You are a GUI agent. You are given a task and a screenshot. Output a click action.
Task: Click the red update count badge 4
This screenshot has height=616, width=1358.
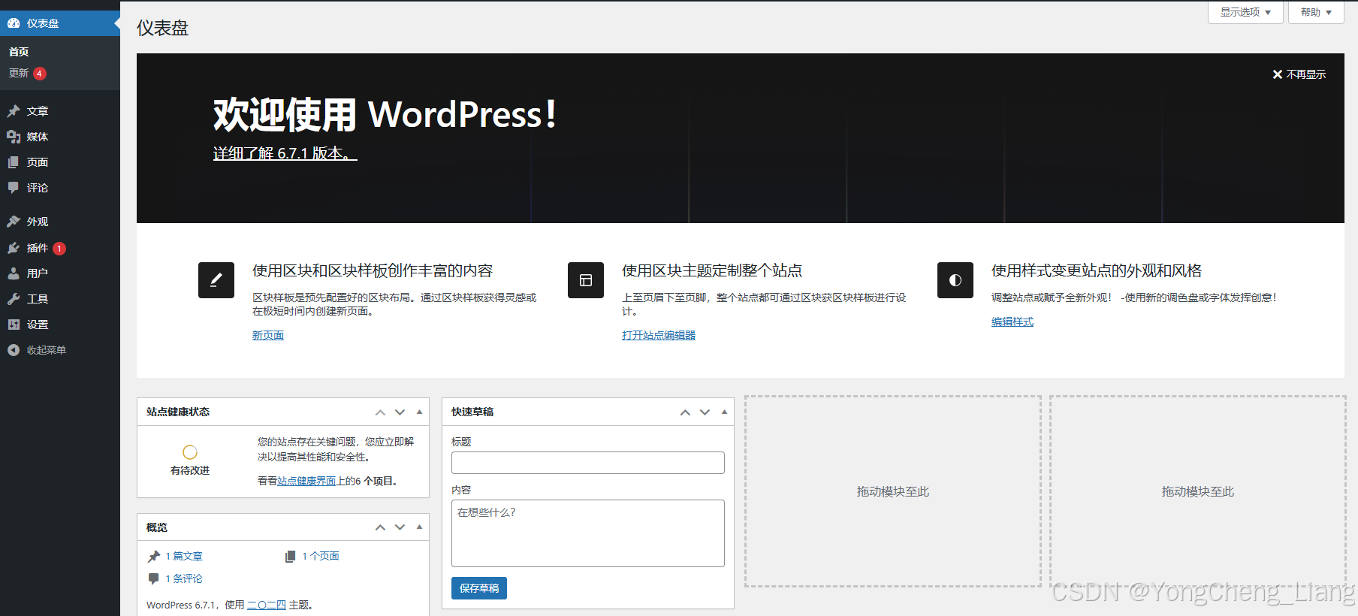(40, 74)
